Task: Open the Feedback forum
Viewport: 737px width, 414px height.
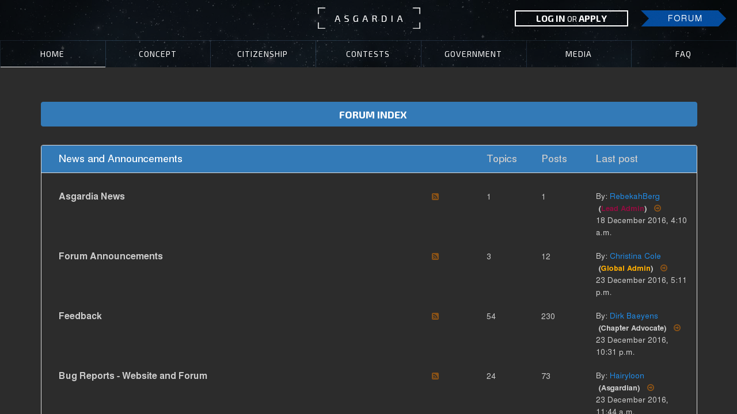Action: click(80, 316)
